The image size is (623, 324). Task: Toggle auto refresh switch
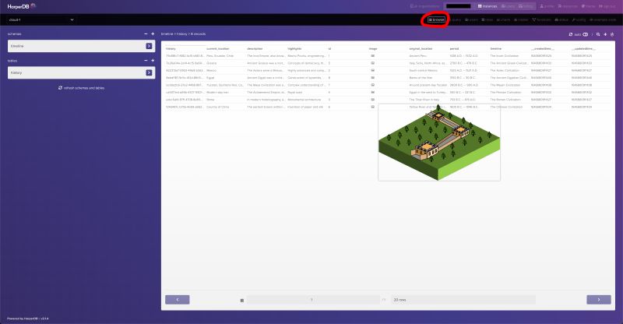586,34
